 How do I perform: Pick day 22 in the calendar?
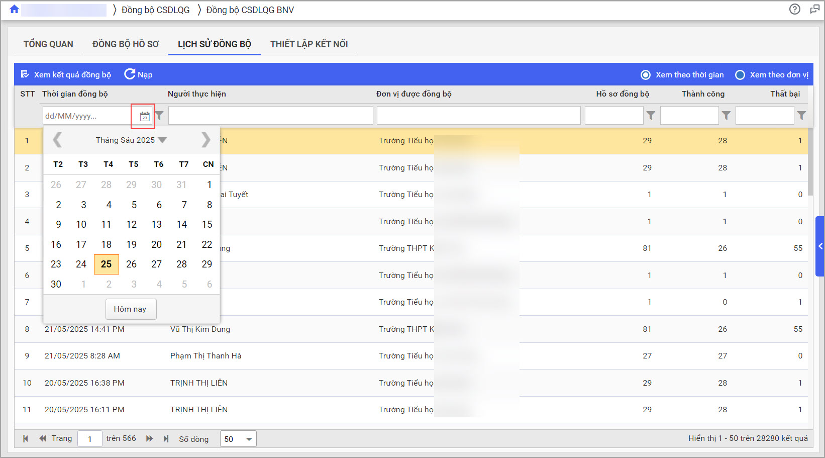207,244
